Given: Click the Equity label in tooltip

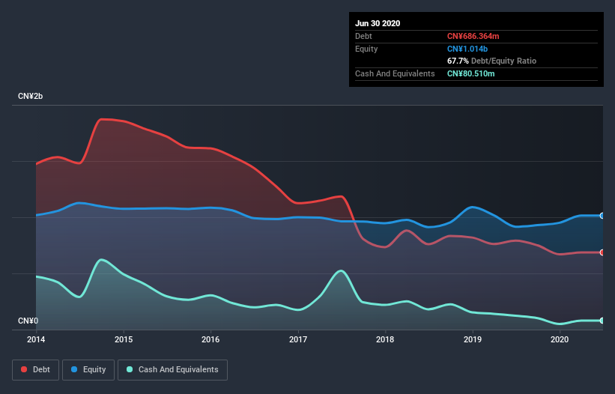Looking at the screenshot, I should tap(366, 49).
